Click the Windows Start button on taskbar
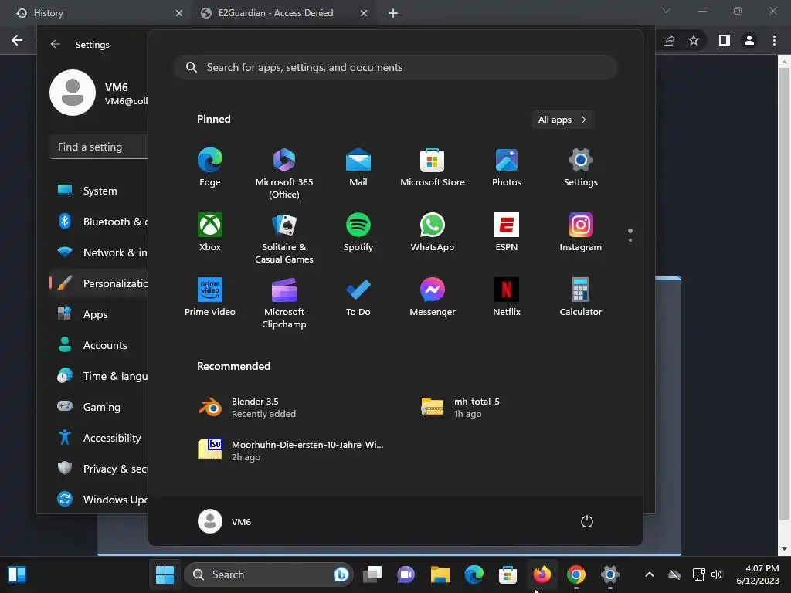Image resolution: width=791 pixels, height=593 pixels. click(165, 574)
